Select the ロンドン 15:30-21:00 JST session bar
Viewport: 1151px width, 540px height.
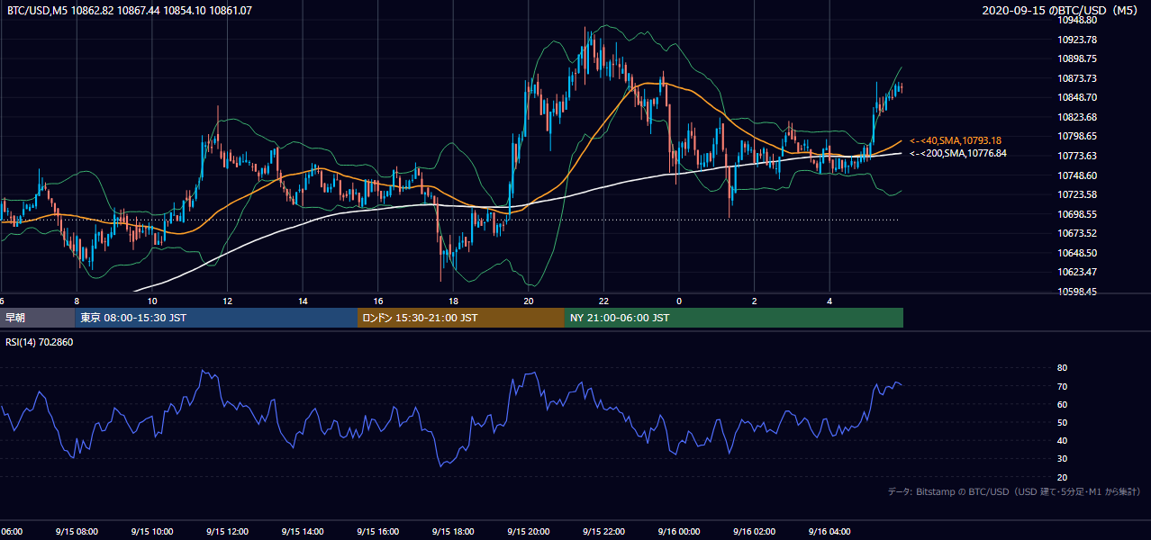tap(461, 318)
